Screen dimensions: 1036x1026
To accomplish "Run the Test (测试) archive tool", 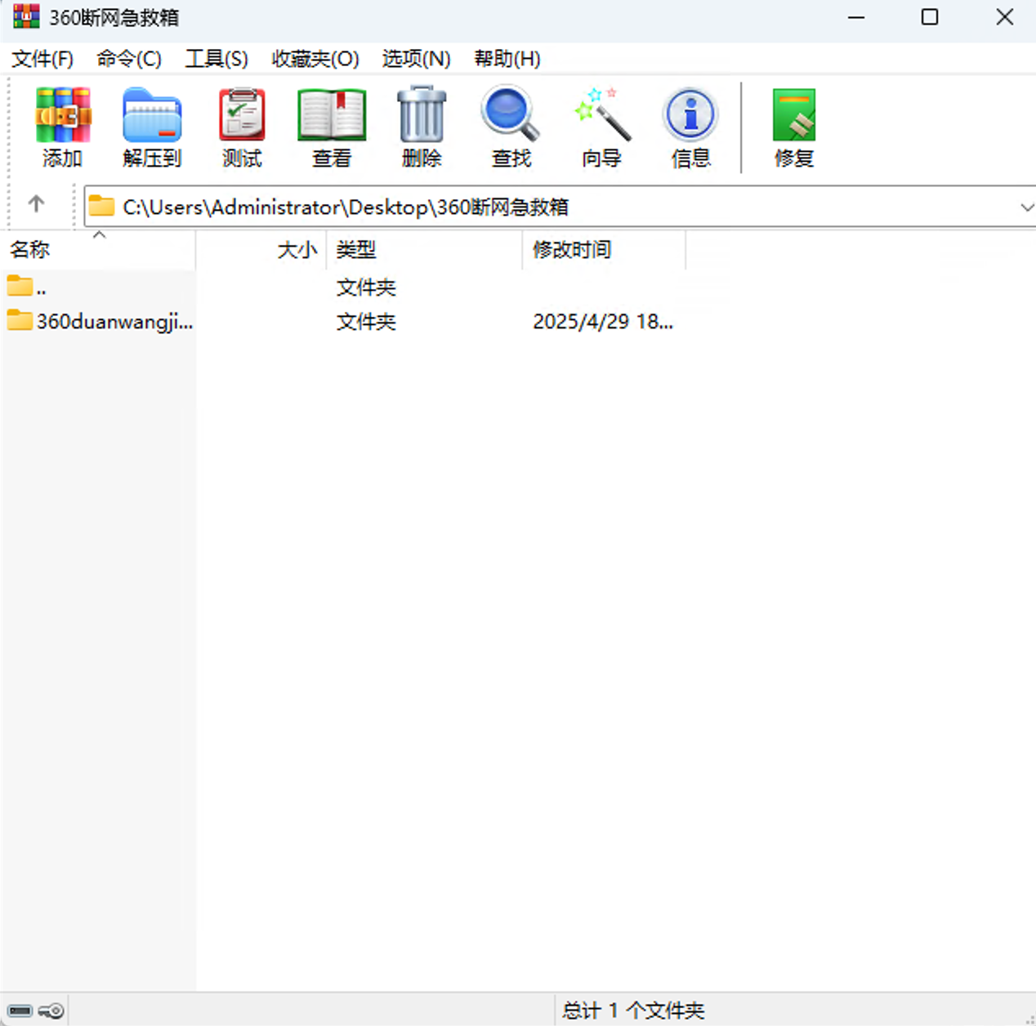I will 242,127.
